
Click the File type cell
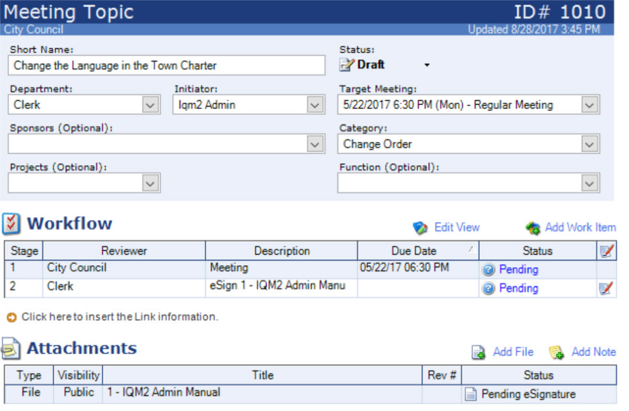[x=30, y=392]
